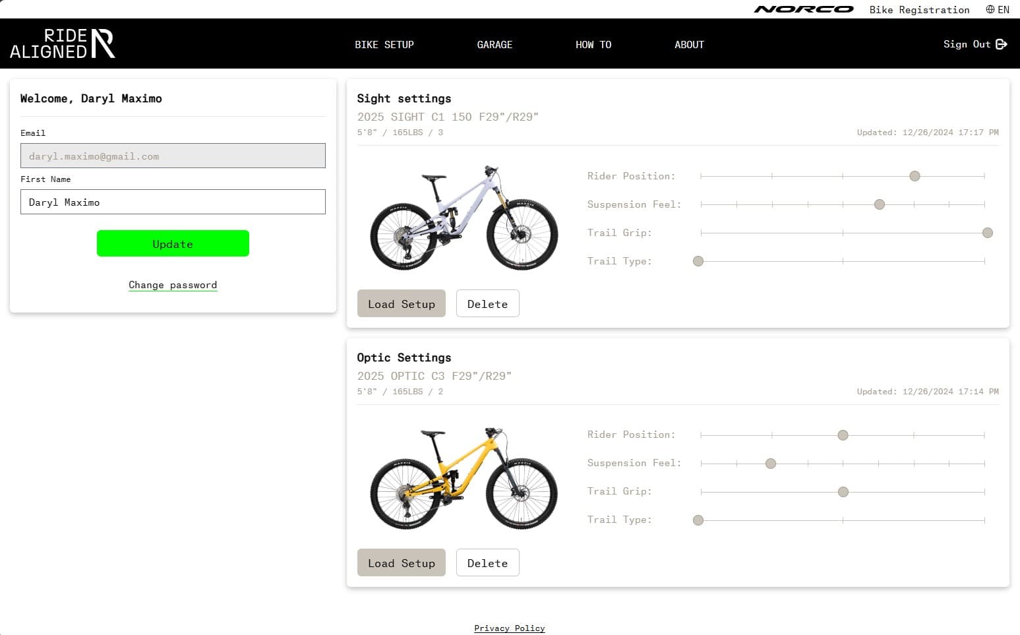The height and width of the screenshot is (635, 1020).
Task: Click the Sight Suspension Feel slider handle
Action: (x=879, y=204)
